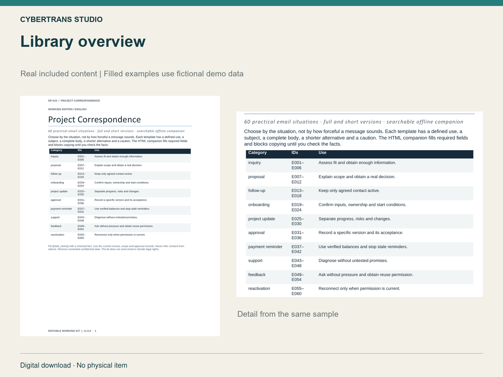Click 'payment reminder' row in small page preview
Image resolution: width=503 pixels, height=377 pixels.
(120, 210)
